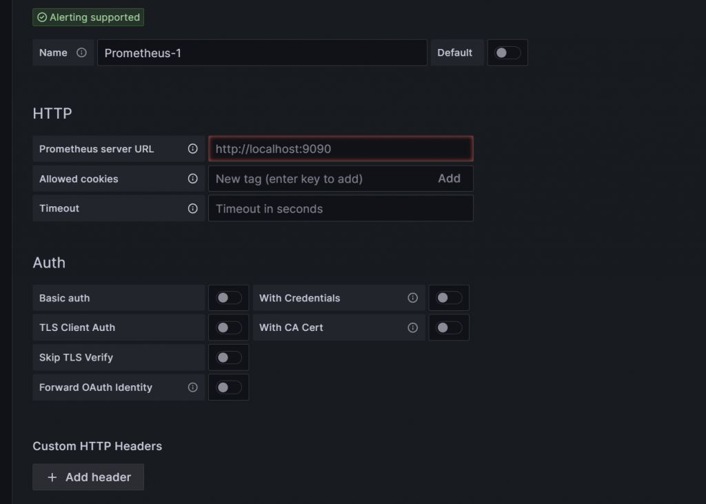
Task: Click the Allowed cookies label
Action: point(79,179)
